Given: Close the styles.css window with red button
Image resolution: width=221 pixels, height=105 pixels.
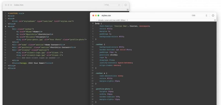Looking at the screenshot, I should pos(93,15).
